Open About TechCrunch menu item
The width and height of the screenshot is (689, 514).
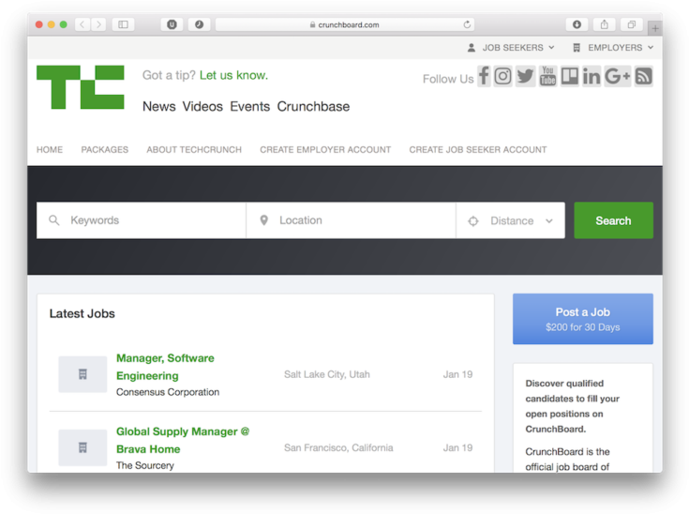point(194,149)
